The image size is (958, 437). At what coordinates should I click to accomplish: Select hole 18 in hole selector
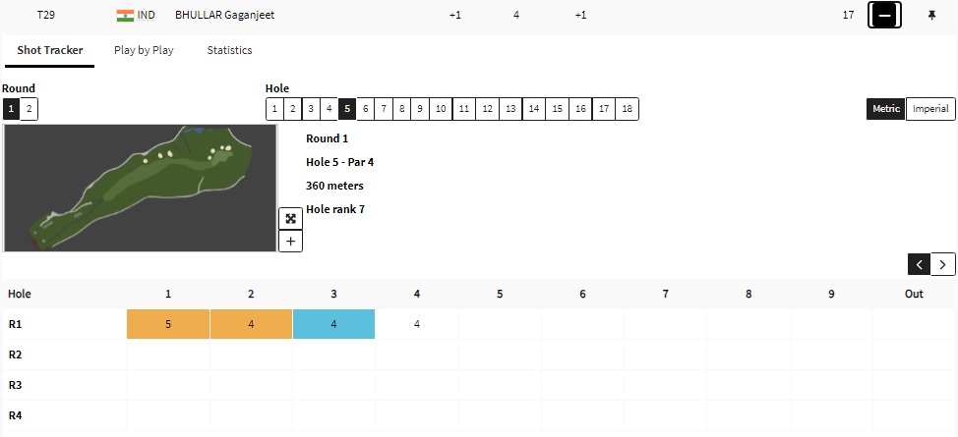627,109
